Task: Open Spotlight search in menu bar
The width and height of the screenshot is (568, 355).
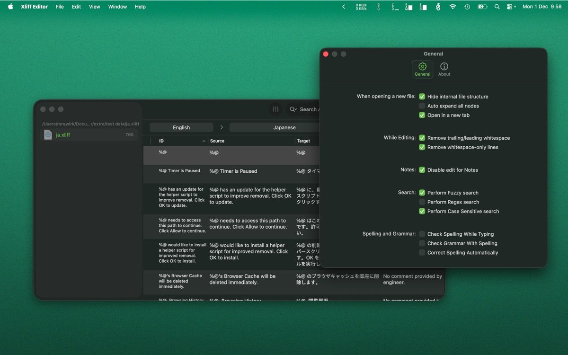Action: (497, 7)
